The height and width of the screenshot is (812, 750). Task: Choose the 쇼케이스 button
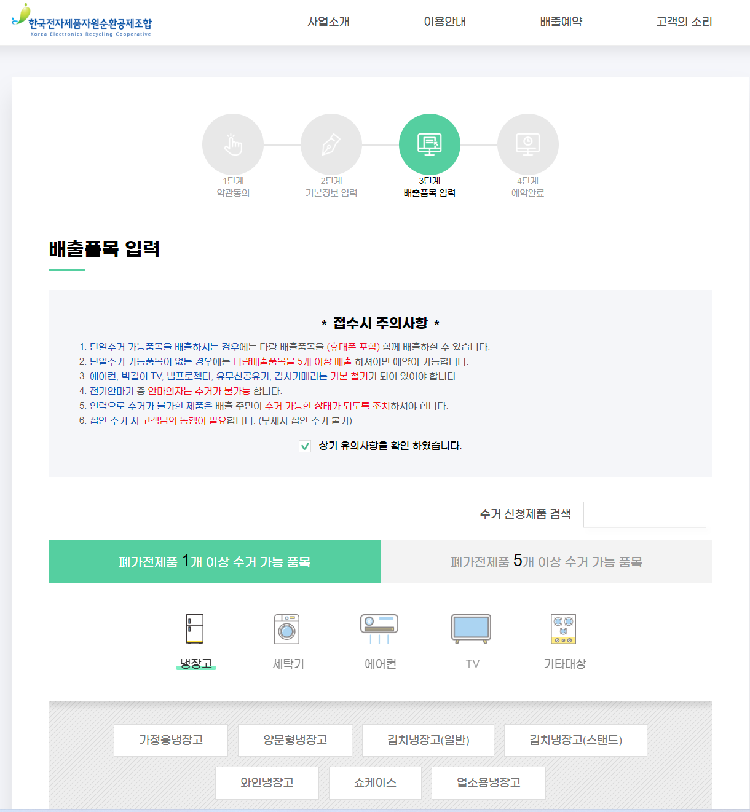coord(375,782)
